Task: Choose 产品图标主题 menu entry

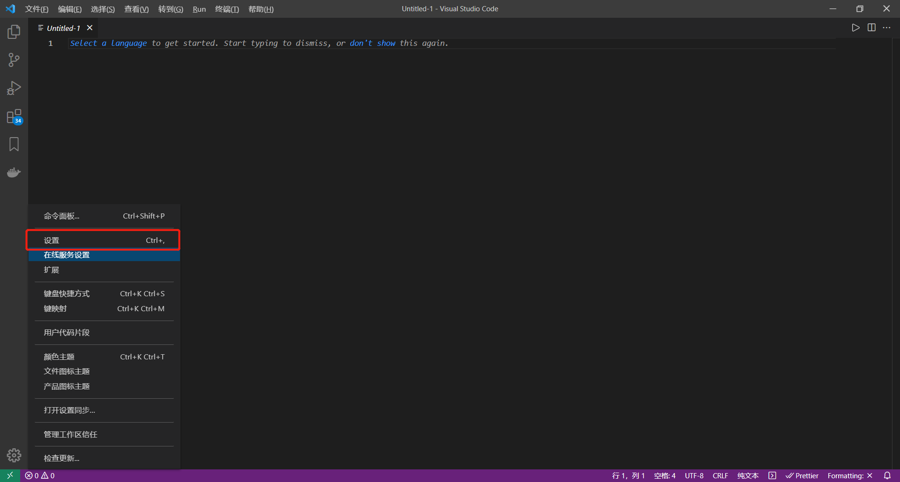Action: pos(104,387)
